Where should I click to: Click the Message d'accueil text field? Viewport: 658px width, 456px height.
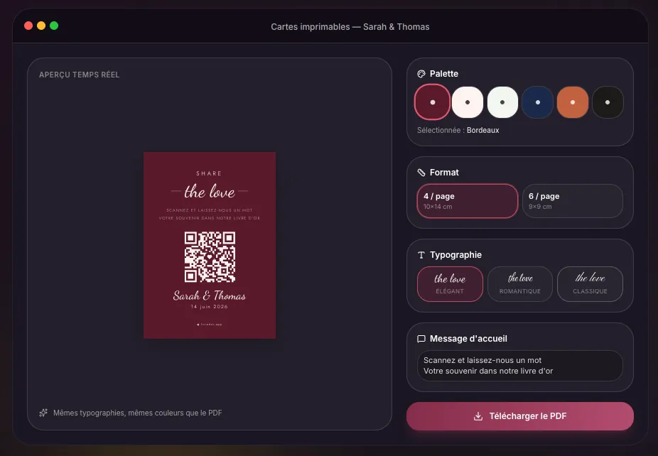click(x=520, y=366)
